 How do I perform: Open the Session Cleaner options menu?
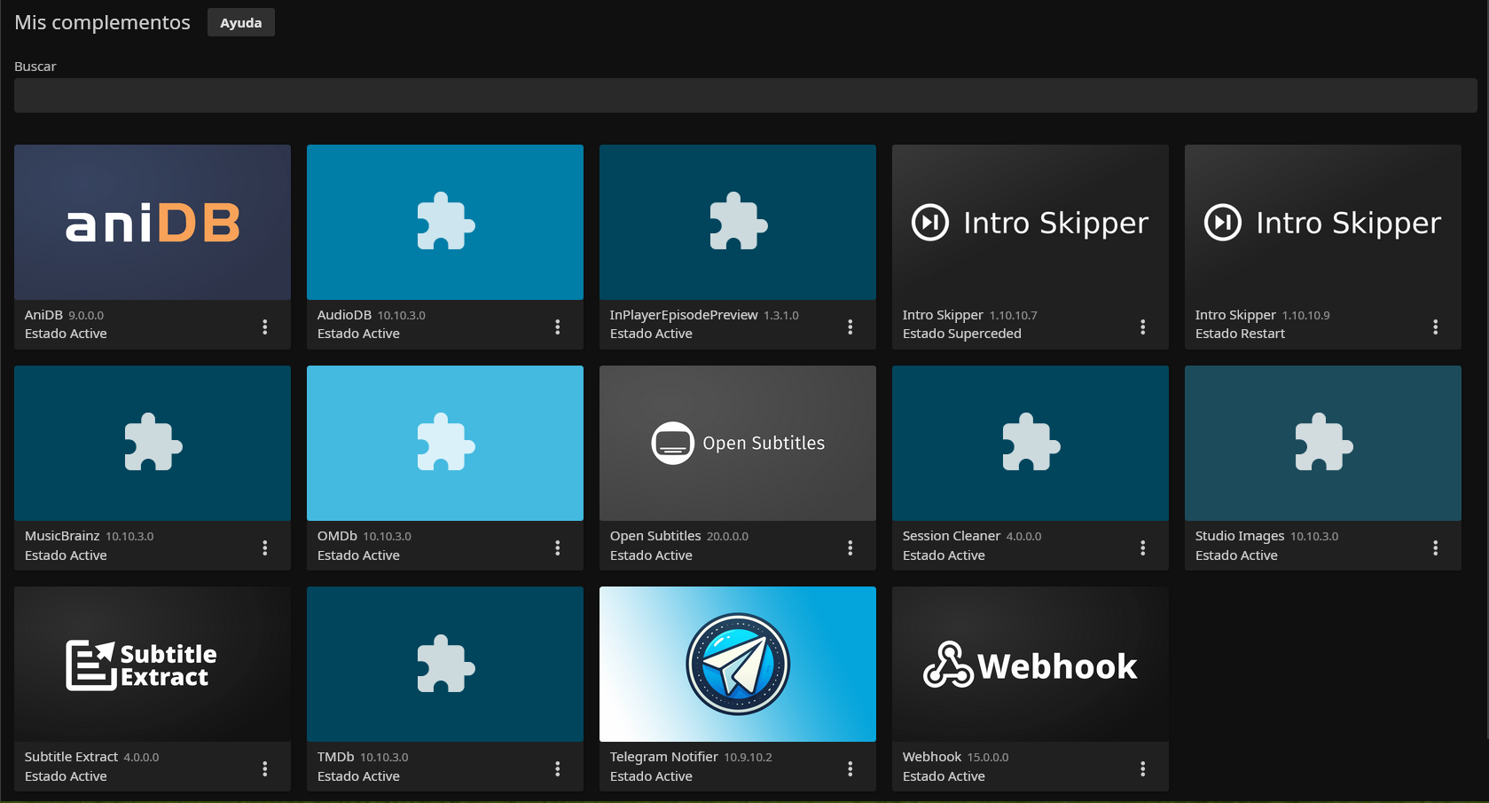click(1142, 547)
